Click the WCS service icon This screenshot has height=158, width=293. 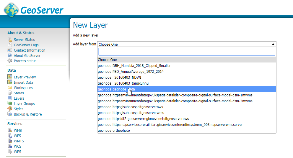coord(10,146)
